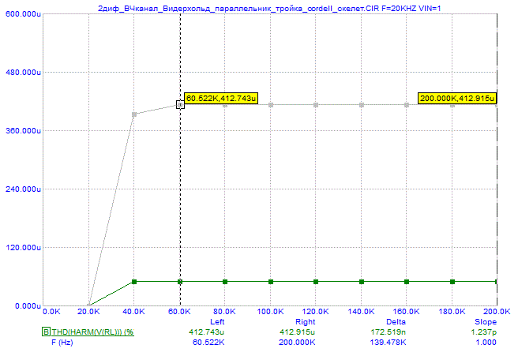Click the 40.0K x-axis label
The height and width of the screenshot is (356, 518).
pos(133,312)
